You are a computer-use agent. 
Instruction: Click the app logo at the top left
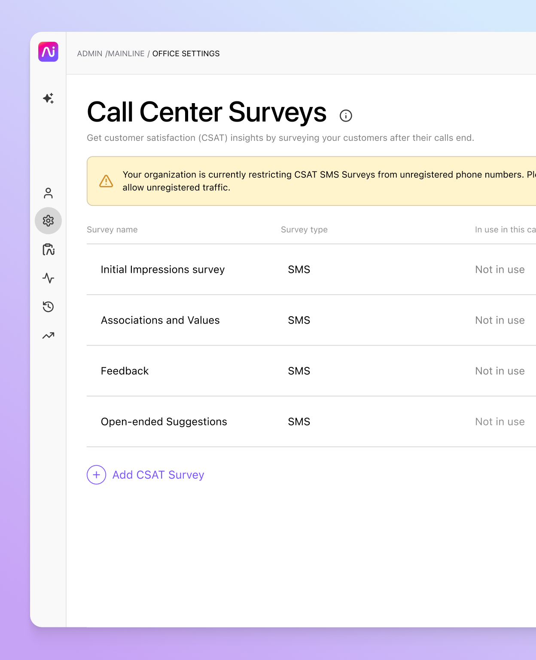pos(48,51)
